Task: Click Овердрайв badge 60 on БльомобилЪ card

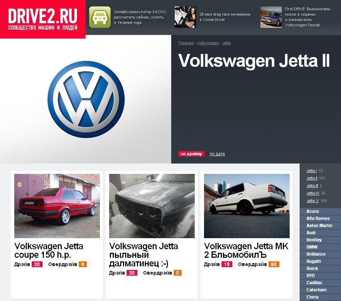Action: [274, 264]
